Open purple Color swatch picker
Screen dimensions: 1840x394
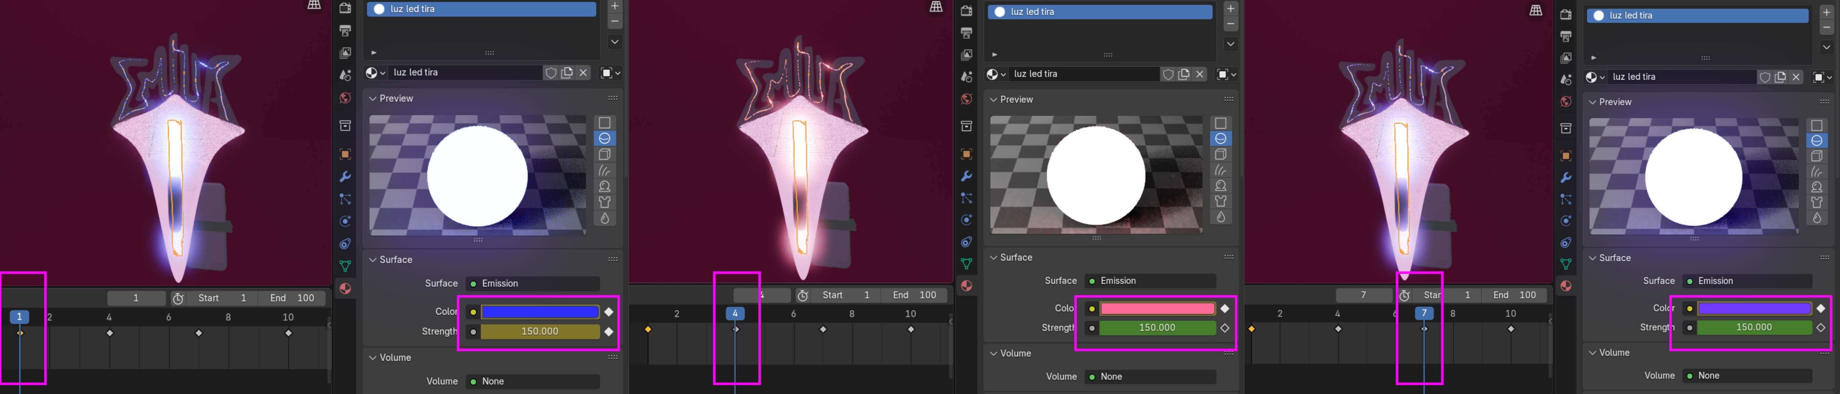[x=1754, y=308]
